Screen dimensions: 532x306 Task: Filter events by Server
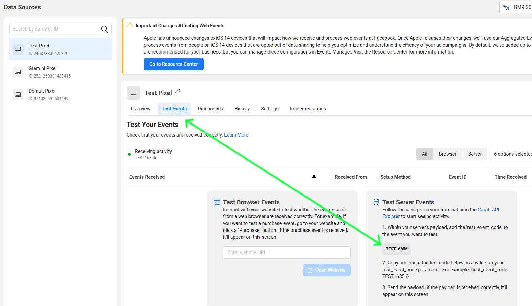coord(475,154)
